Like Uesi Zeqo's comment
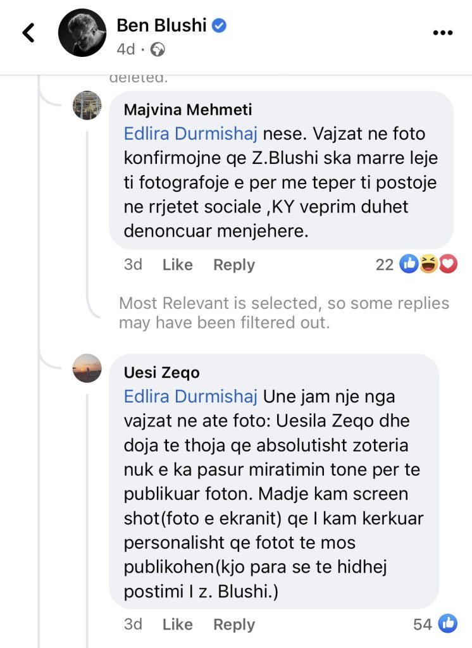 [177, 625]
